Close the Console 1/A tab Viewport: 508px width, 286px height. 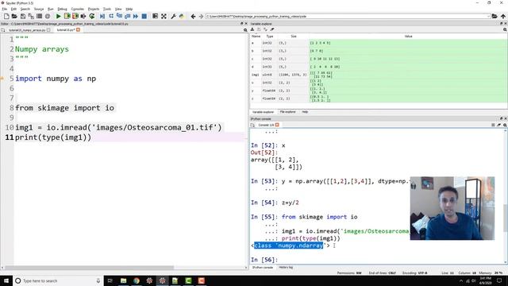[x=277, y=125]
